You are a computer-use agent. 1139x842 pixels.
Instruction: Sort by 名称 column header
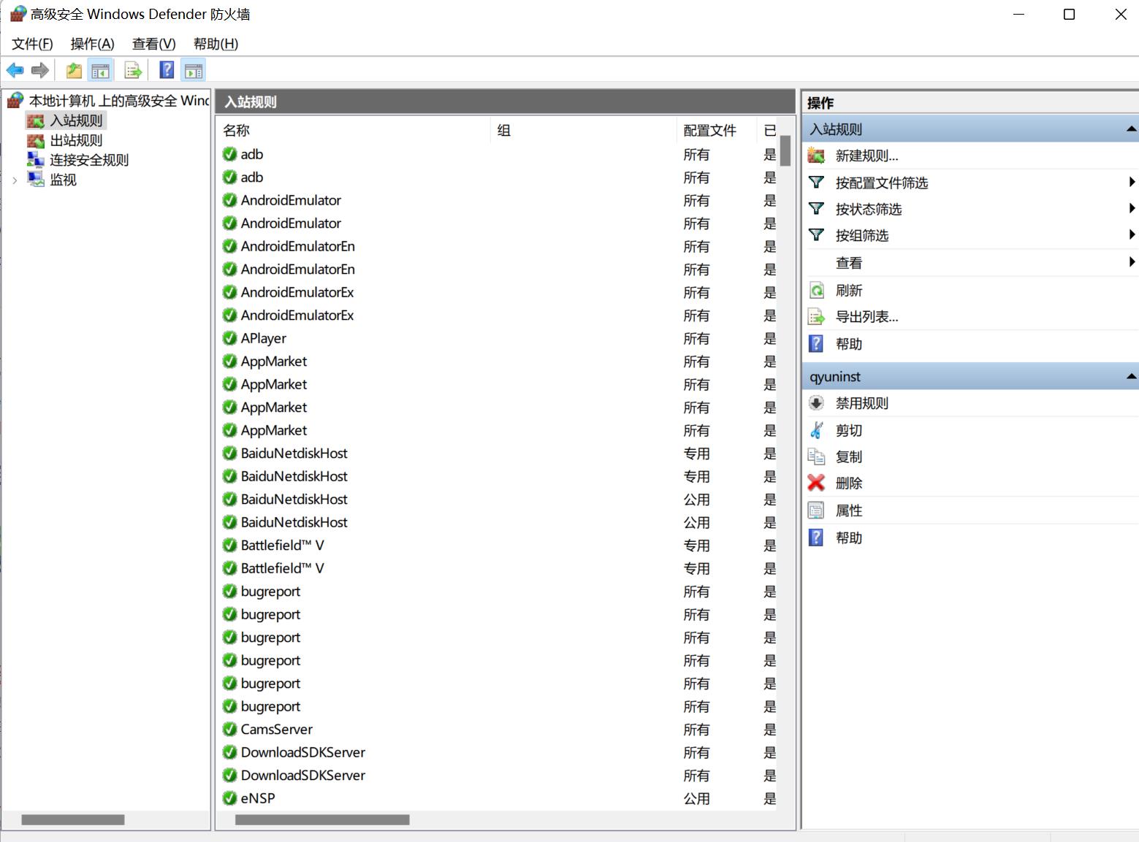click(354, 130)
